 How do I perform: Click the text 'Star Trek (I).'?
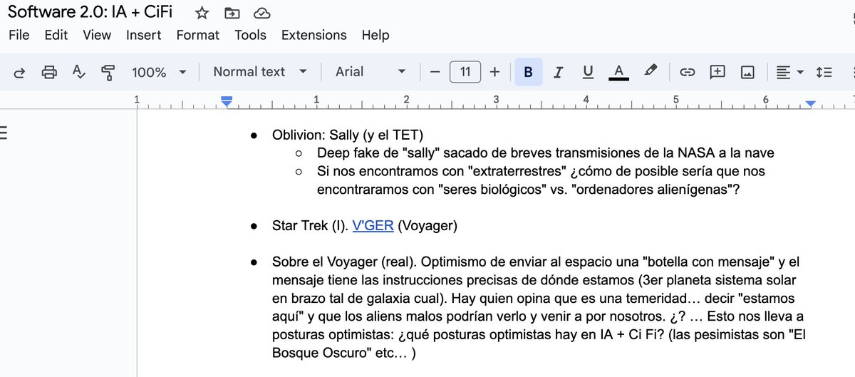pos(311,227)
